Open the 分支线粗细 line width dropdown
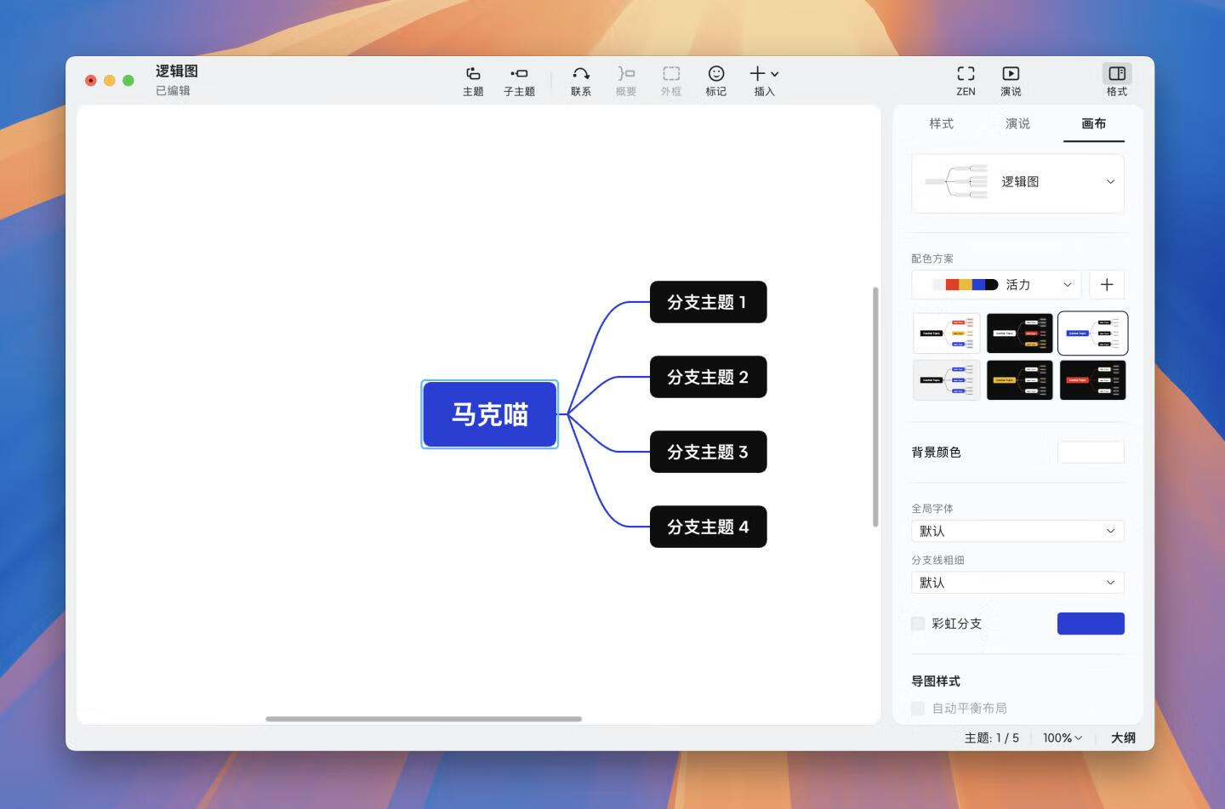1225x809 pixels. (1017, 583)
